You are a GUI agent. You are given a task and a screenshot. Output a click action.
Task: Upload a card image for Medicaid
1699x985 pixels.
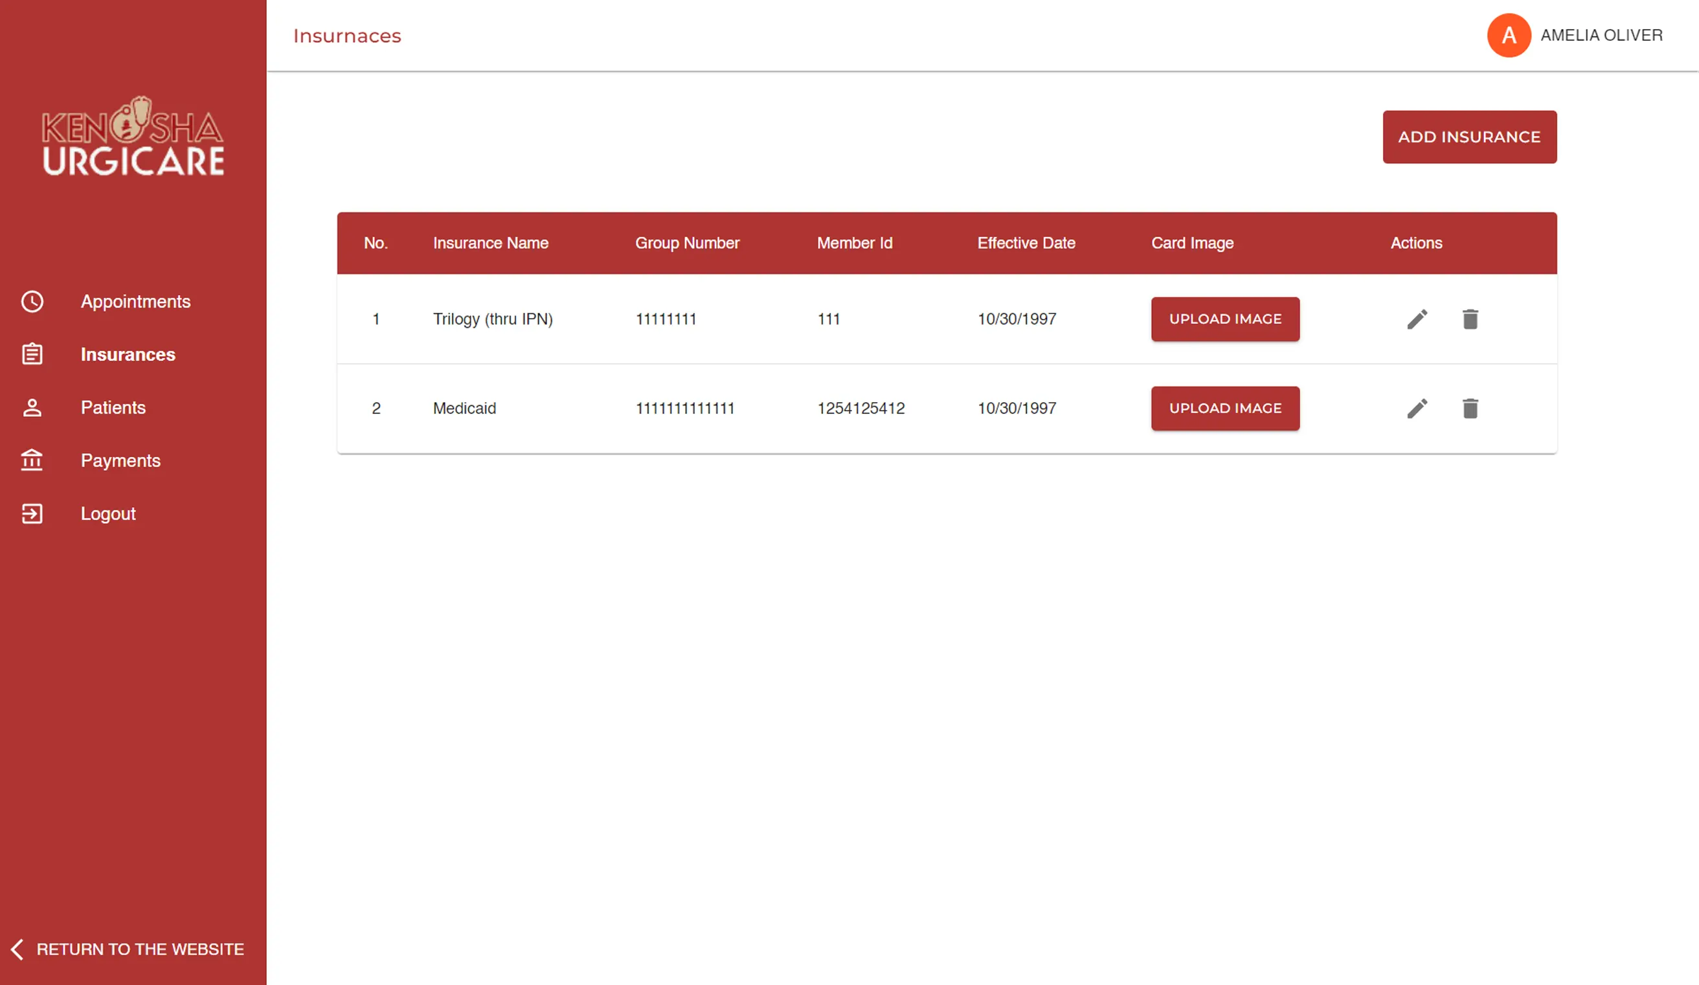pyautogui.click(x=1225, y=408)
